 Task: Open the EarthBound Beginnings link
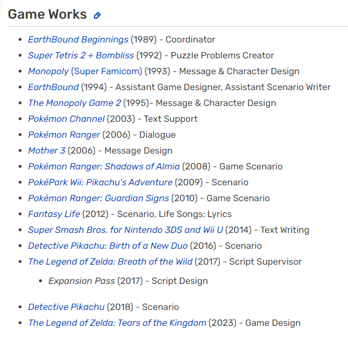[x=78, y=40]
